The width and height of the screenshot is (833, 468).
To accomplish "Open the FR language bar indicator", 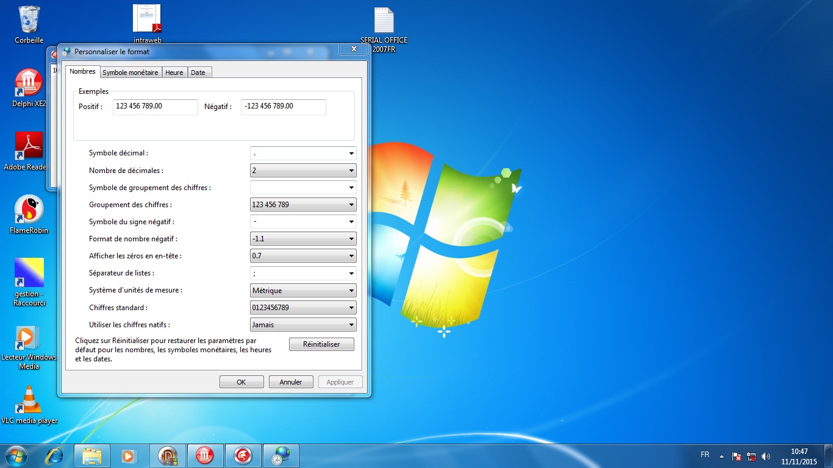I will [x=705, y=455].
